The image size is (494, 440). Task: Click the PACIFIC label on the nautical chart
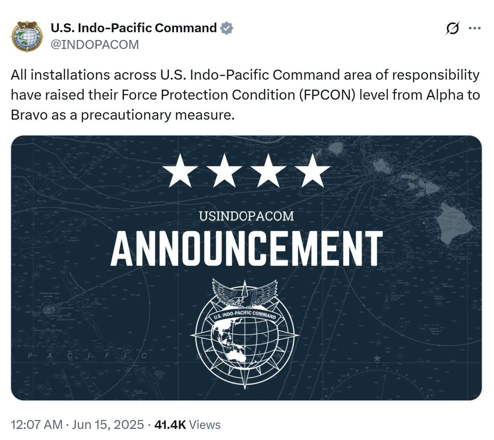click(x=87, y=356)
